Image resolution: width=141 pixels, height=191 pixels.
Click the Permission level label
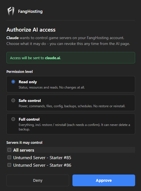[x=20, y=71]
